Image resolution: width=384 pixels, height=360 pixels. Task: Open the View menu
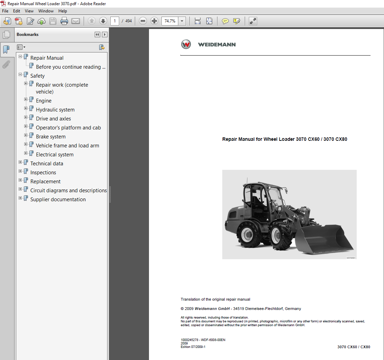click(x=29, y=11)
